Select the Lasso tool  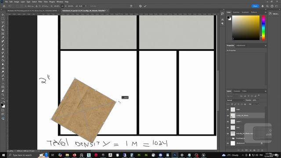pos(3,22)
